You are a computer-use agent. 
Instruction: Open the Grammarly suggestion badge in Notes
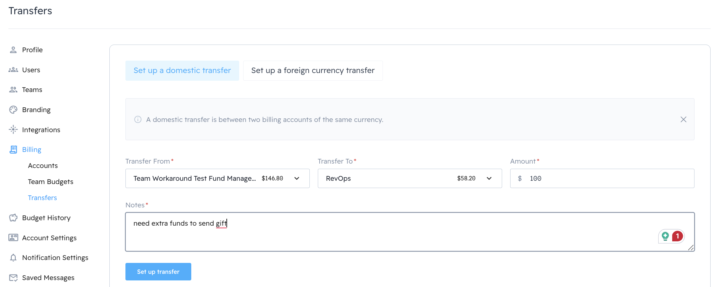coord(677,236)
